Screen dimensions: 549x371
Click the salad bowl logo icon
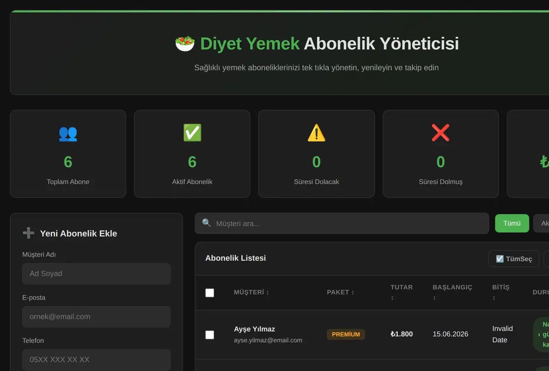(x=185, y=43)
